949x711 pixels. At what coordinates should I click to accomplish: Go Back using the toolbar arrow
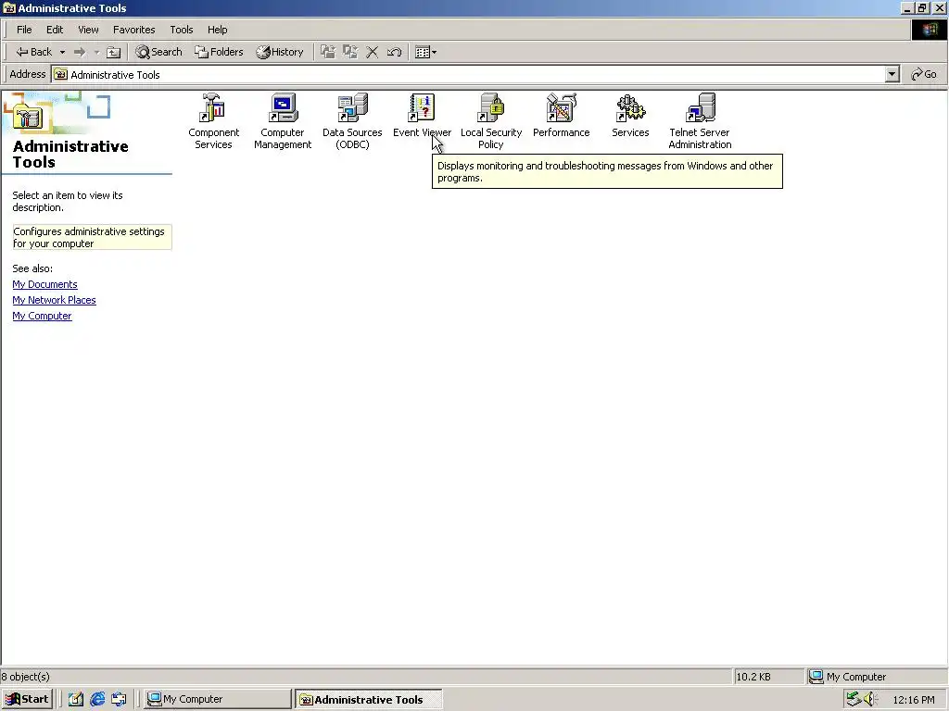coord(33,52)
